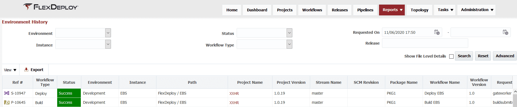Sort by the Workflow Version column header

coord(479,82)
